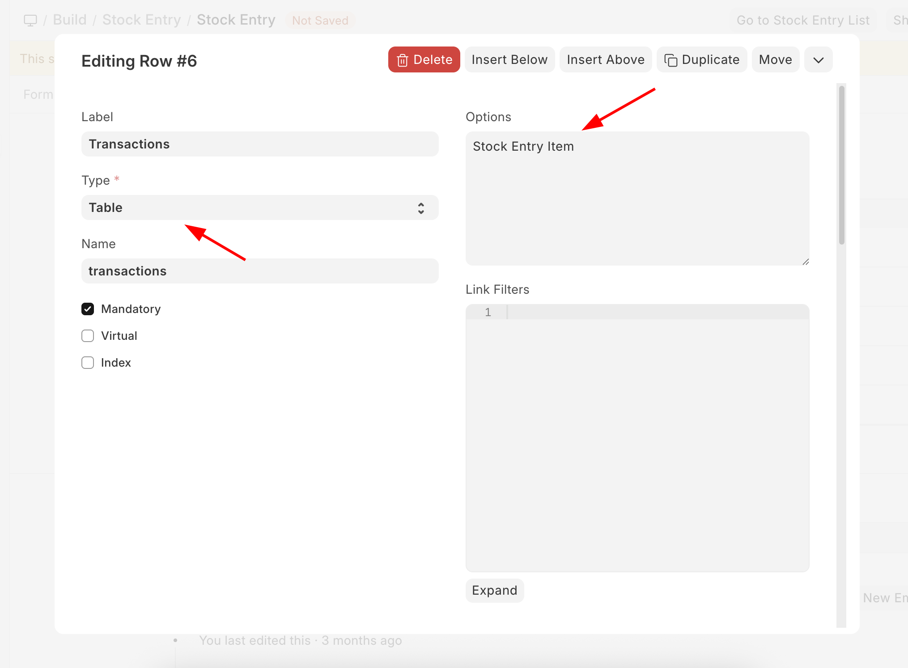This screenshot has width=908, height=668.
Task: Uncheck the Mandatory checkbox
Action: point(88,309)
